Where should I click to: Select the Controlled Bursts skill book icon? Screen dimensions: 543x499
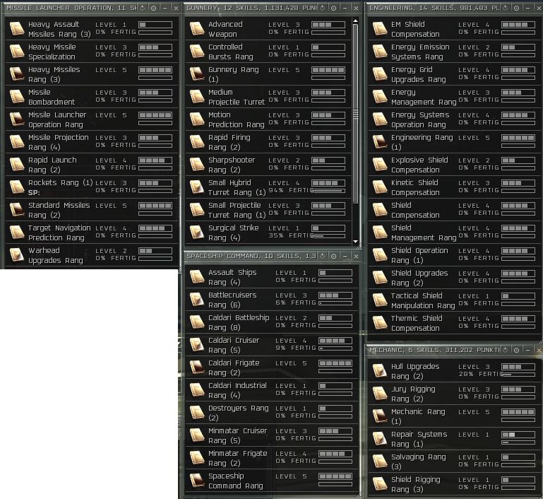(197, 52)
